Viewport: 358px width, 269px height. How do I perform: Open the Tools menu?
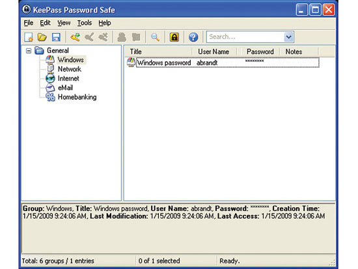(85, 23)
